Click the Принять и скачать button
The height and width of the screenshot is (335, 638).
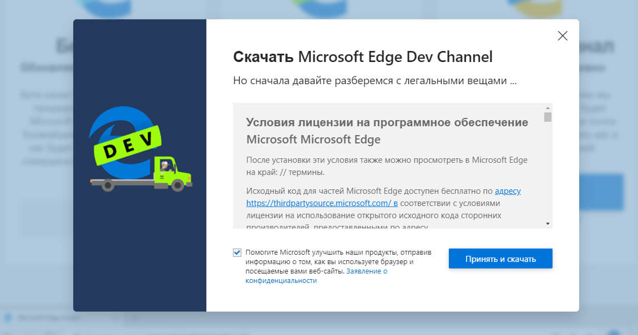click(x=500, y=259)
